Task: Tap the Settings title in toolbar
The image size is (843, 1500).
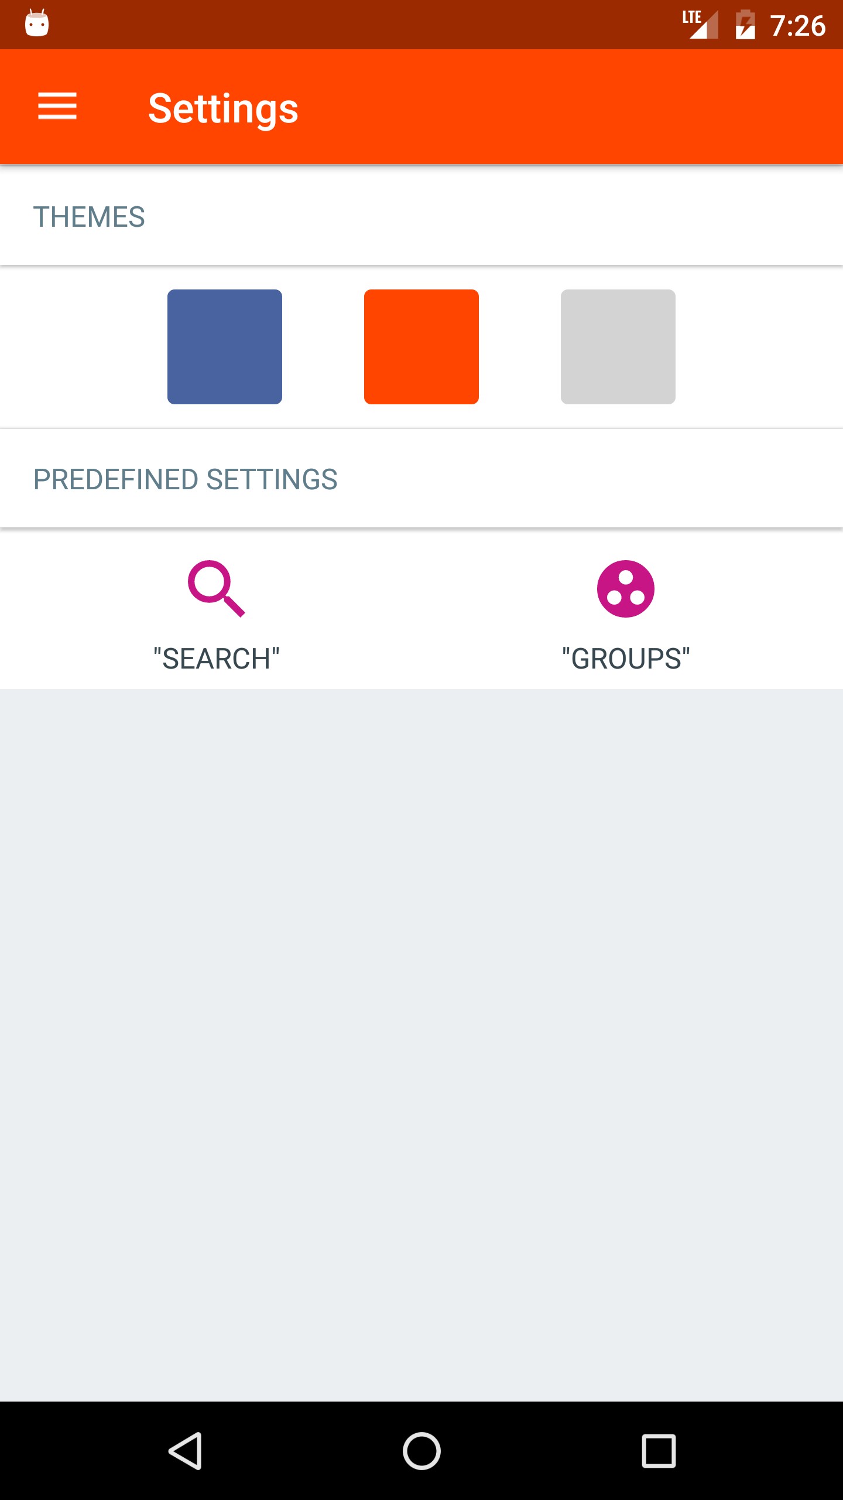Action: [x=223, y=108]
